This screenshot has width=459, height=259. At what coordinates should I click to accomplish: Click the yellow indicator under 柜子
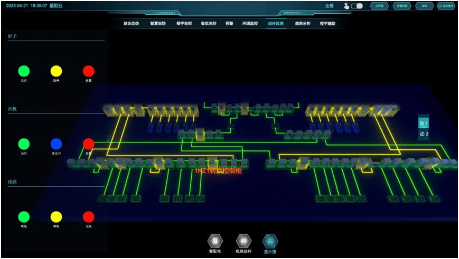[56, 71]
